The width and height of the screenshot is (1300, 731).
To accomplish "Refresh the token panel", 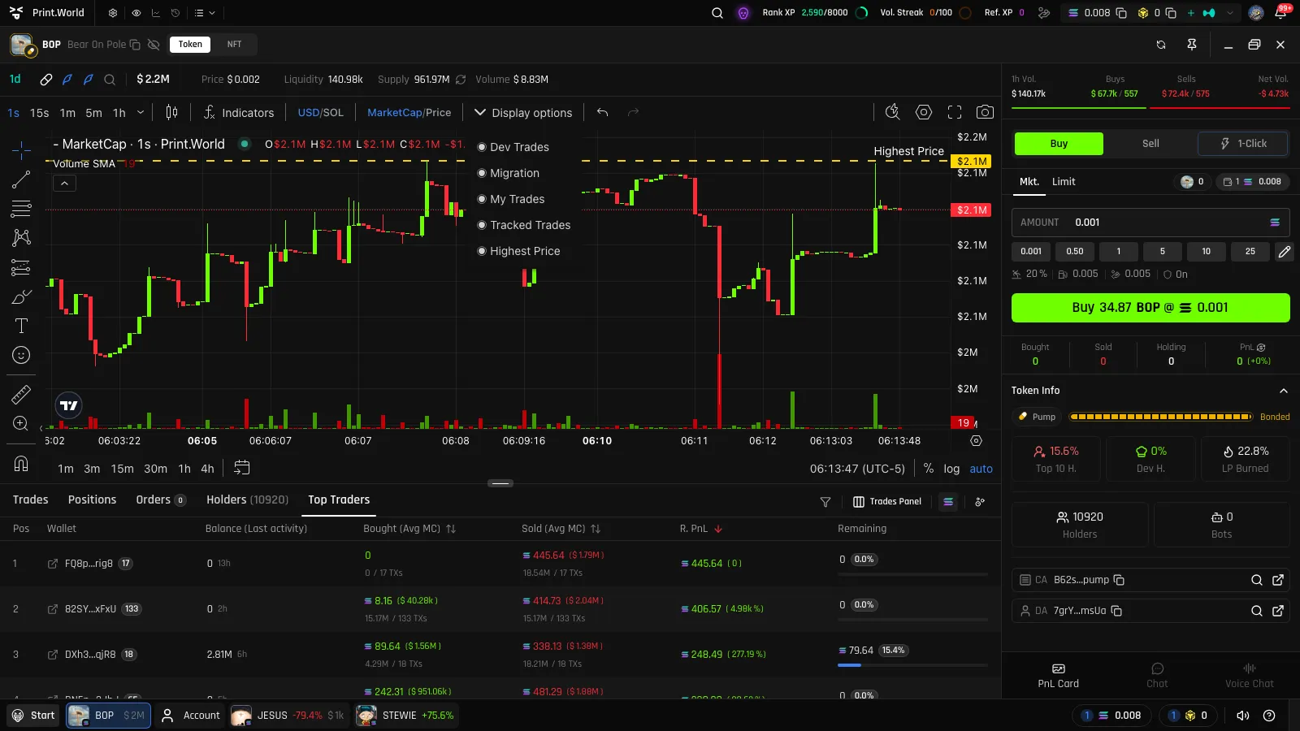I will [1161, 45].
